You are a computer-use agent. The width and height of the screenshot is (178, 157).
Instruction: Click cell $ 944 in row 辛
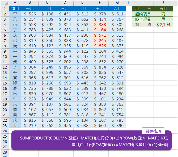click(x=65, y=51)
